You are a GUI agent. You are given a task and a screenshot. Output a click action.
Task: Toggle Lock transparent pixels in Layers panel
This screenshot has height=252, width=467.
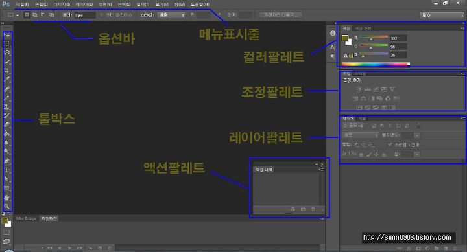point(361,154)
